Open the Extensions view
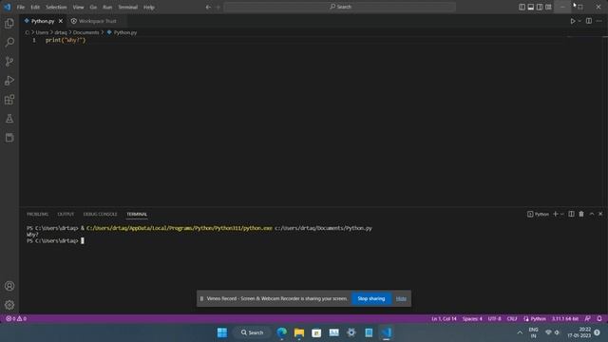 9,100
